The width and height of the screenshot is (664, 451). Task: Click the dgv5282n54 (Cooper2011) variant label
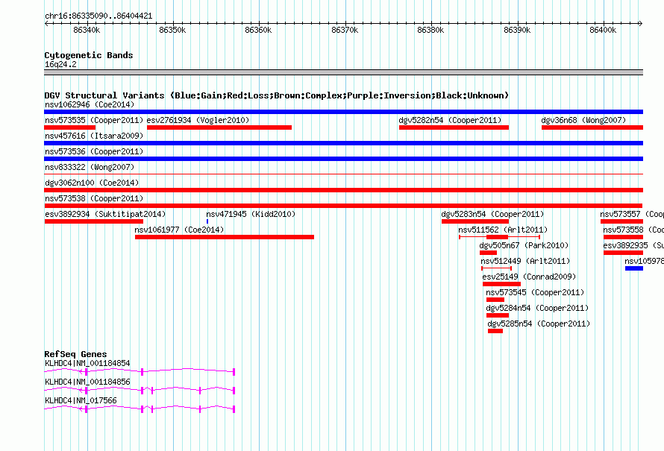click(x=450, y=120)
